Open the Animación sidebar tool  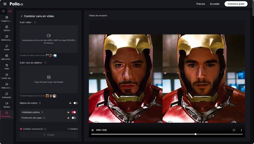(x=6, y=95)
